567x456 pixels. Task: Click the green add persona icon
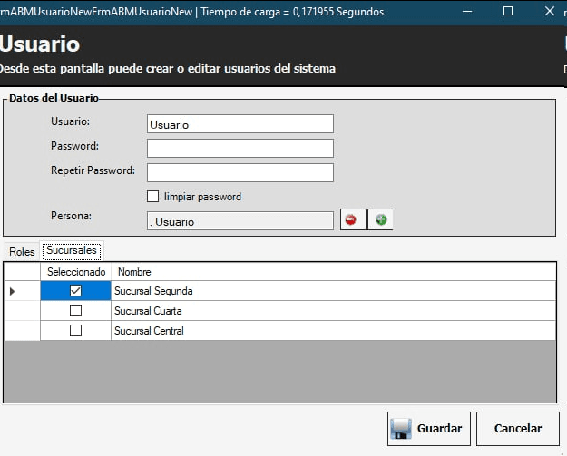click(381, 220)
